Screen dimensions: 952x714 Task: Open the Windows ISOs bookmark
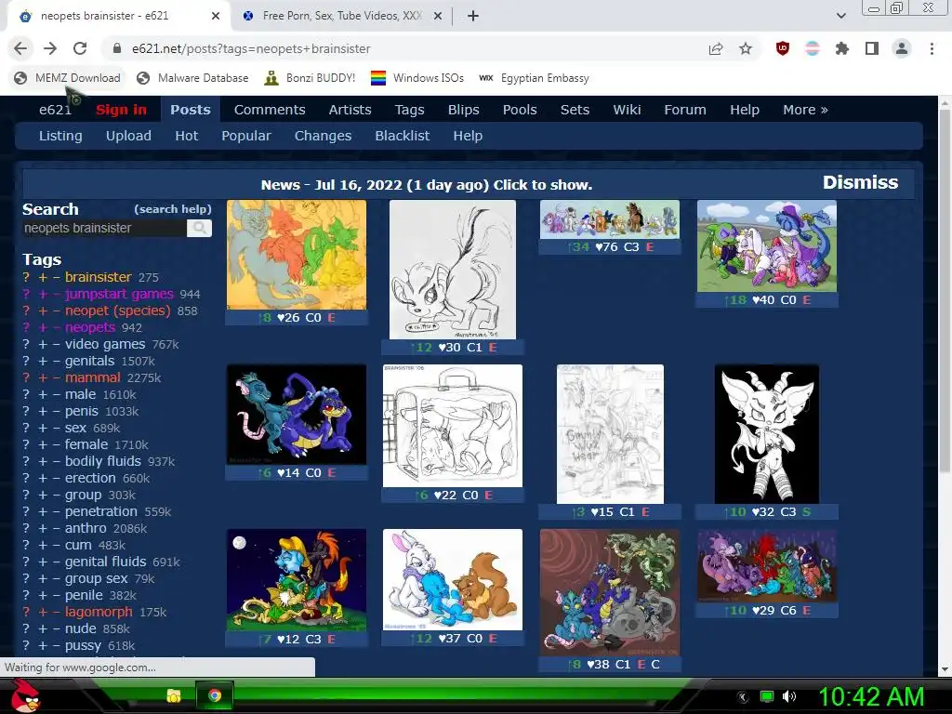click(x=417, y=78)
